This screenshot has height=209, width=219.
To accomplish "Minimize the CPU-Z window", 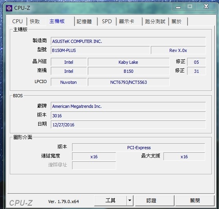I will point(178,7).
